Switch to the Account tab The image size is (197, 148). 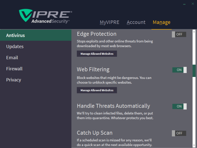(x=136, y=22)
